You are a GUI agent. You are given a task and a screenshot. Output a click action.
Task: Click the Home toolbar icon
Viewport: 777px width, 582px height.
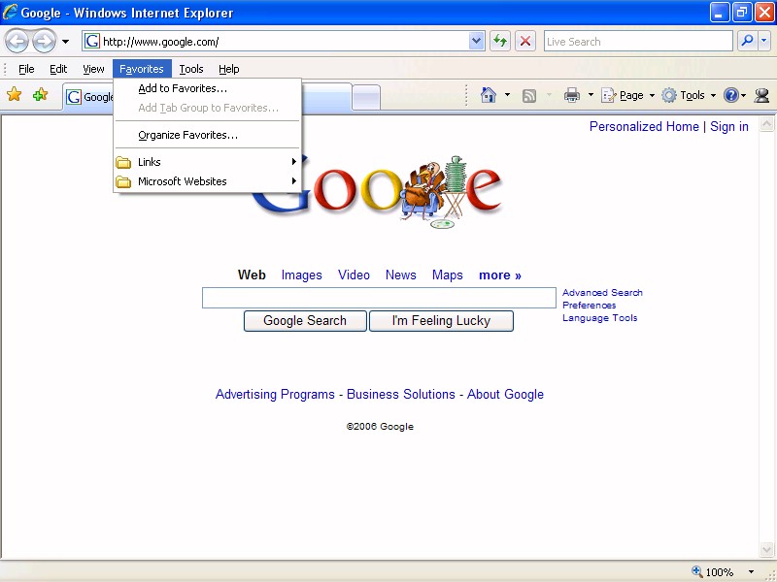tap(489, 95)
